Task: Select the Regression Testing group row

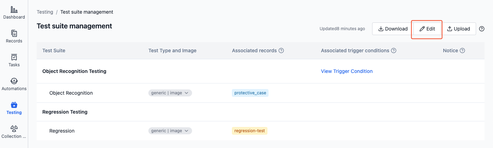Action: click(260, 112)
